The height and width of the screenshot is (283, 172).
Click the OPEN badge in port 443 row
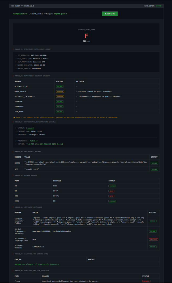click(111, 196)
